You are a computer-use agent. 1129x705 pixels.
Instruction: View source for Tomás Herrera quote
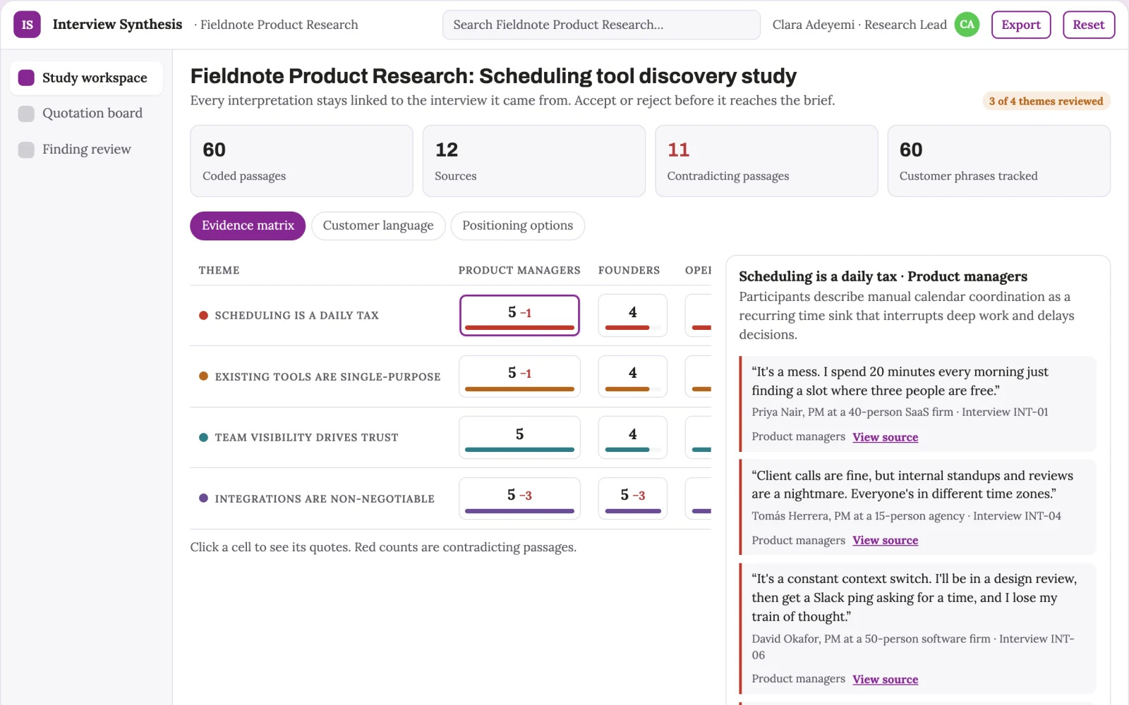885,541
